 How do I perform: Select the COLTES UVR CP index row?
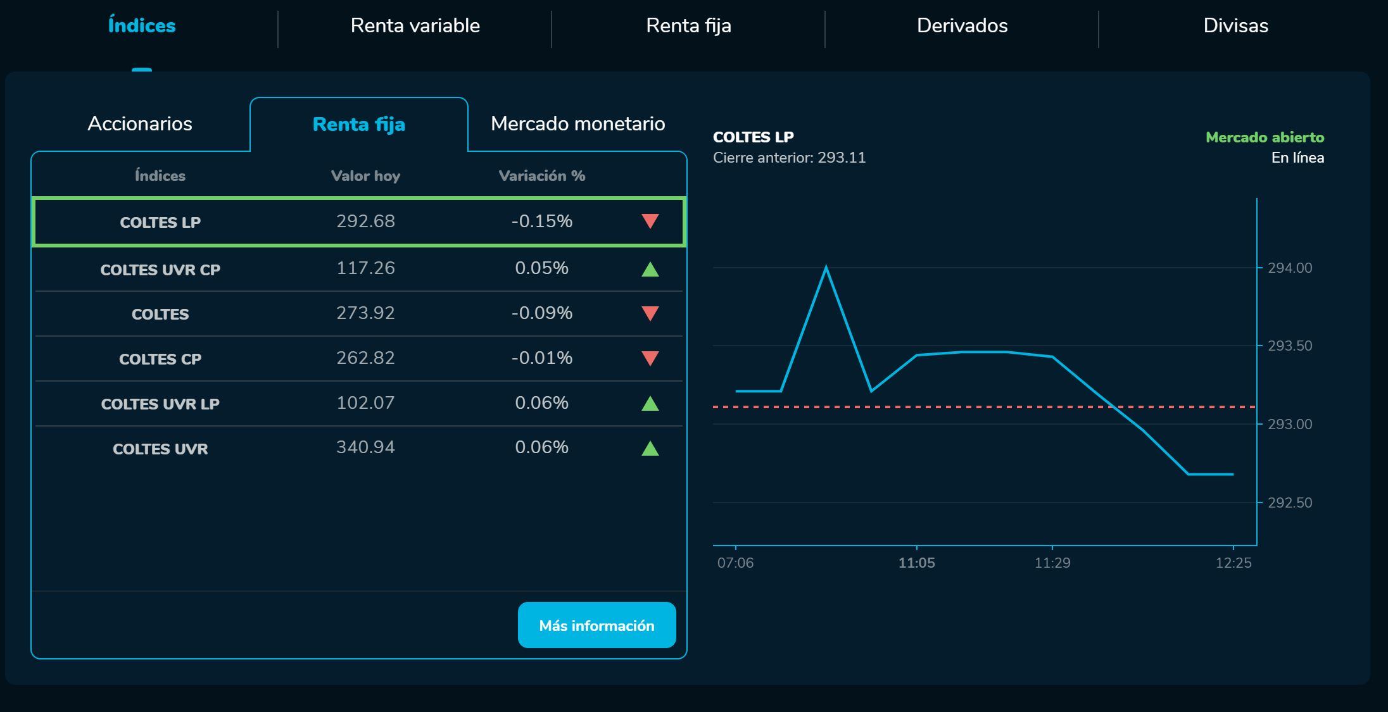pyautogui.click(x=160, y=270)
